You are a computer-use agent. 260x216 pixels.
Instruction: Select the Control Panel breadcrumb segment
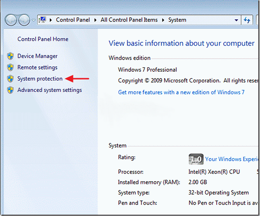(73, 20)
